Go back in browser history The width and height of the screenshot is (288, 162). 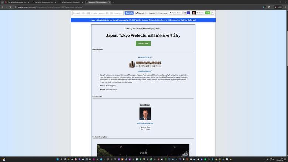[3, 7]
